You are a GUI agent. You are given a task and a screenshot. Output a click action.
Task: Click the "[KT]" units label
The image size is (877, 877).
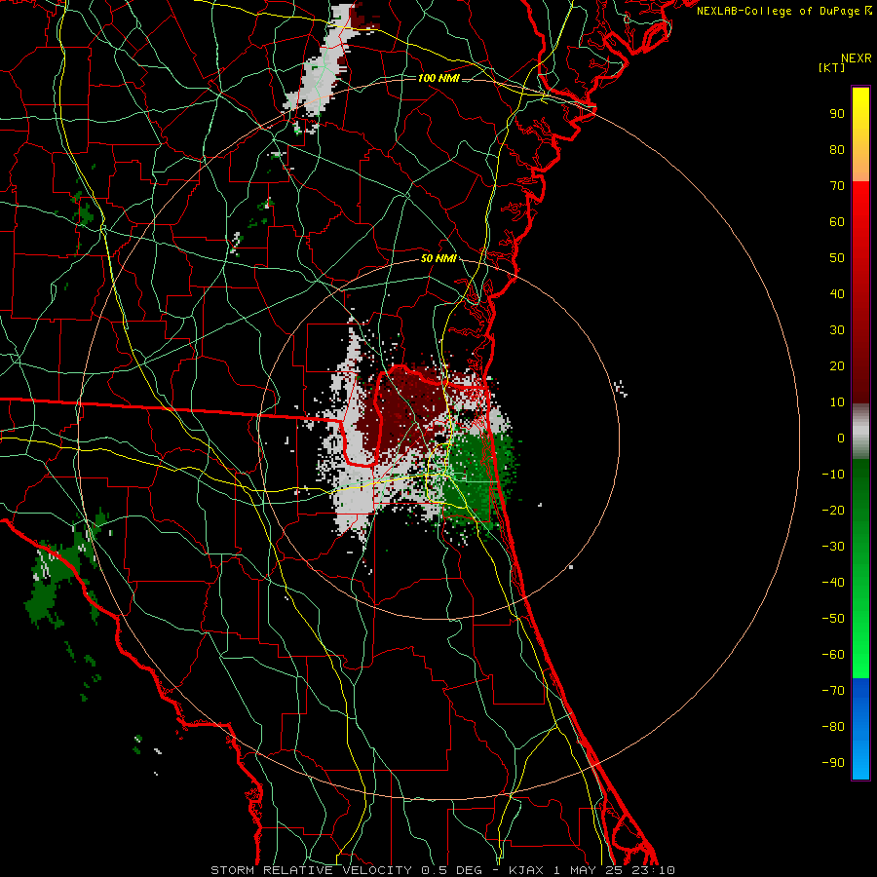coord(832,67)
